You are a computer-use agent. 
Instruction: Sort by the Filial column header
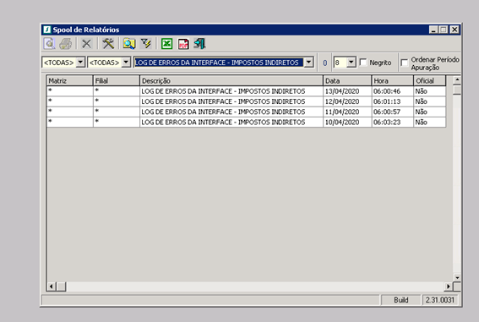point(117,80)
